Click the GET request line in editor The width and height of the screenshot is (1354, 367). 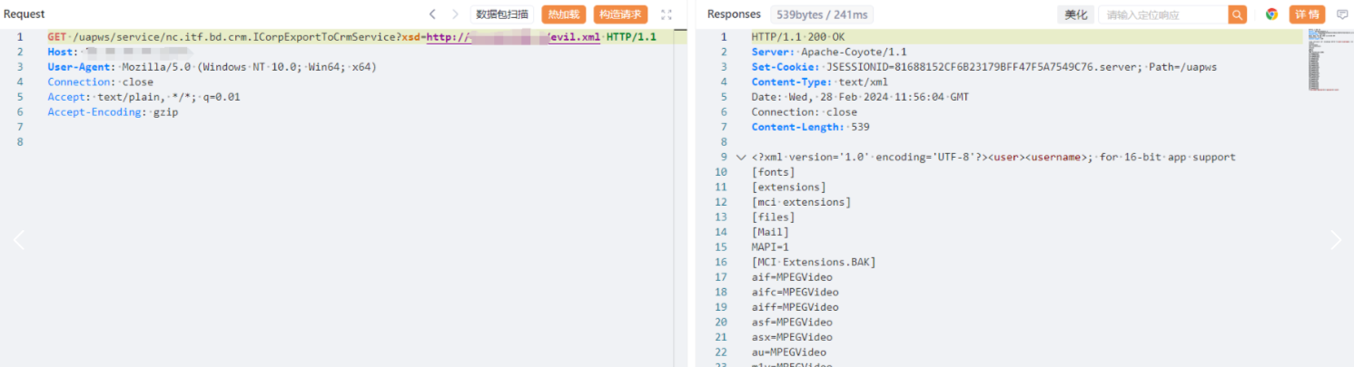click(x=352, y=37)
